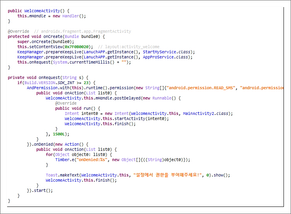Click "System.currentTimeMillis()" call

[x=84, y=62]
